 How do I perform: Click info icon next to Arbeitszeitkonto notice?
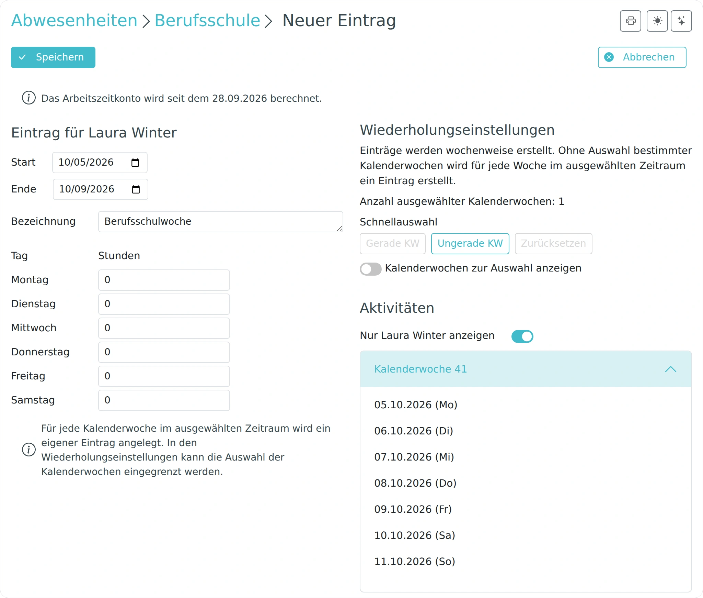pyautogui.click(x=29, y=98)
